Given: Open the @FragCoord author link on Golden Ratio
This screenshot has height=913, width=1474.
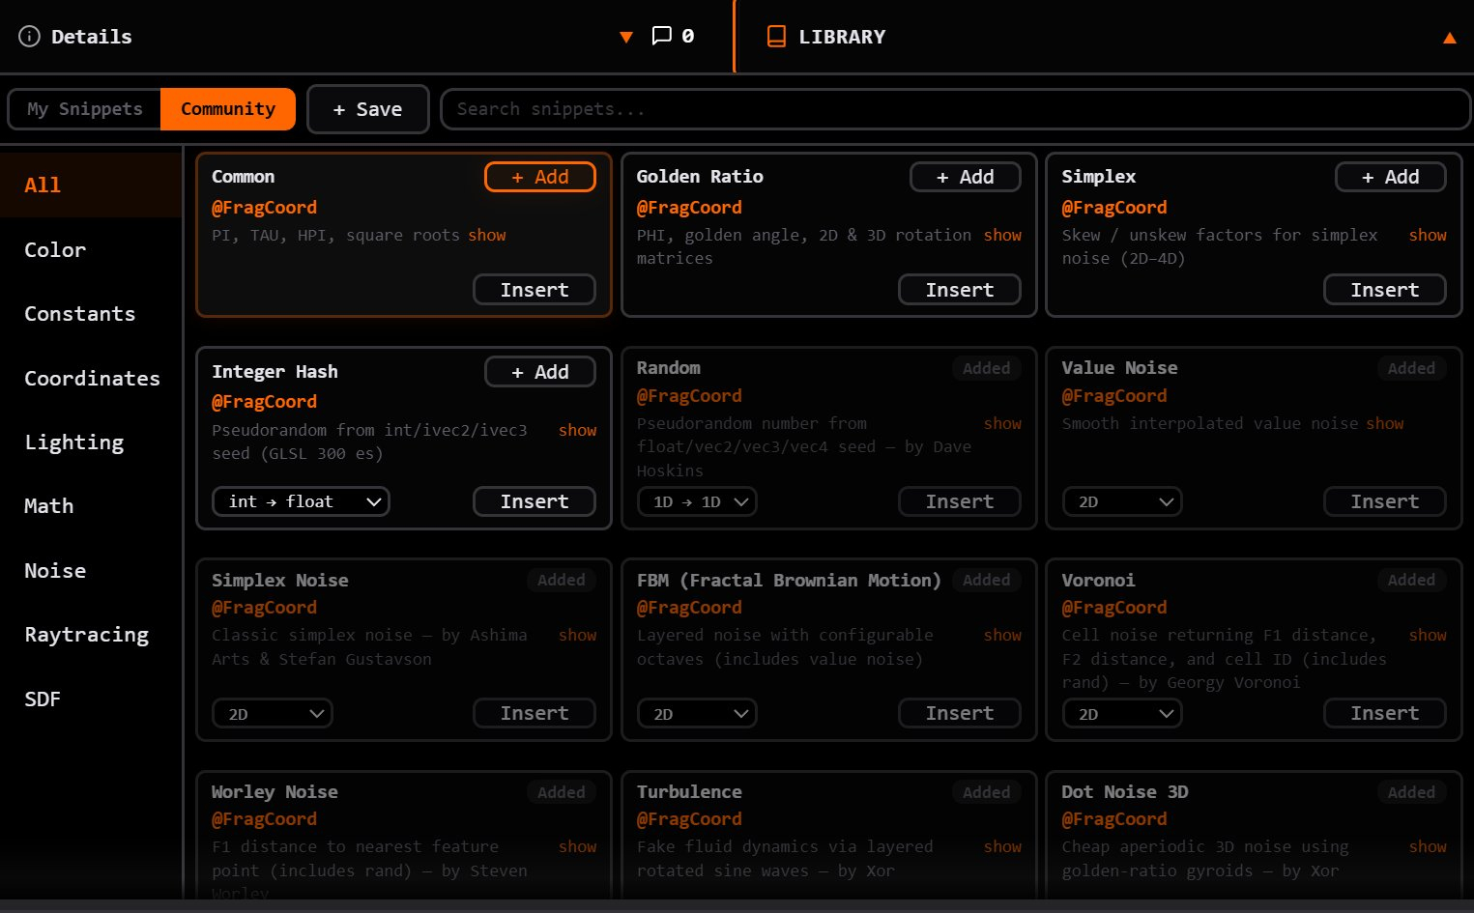Looking at the screenshot, I should click(x=689, y=208).
